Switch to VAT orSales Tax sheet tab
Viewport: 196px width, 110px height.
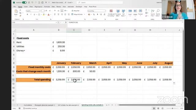pyautogui.click(x=68, y=105)
